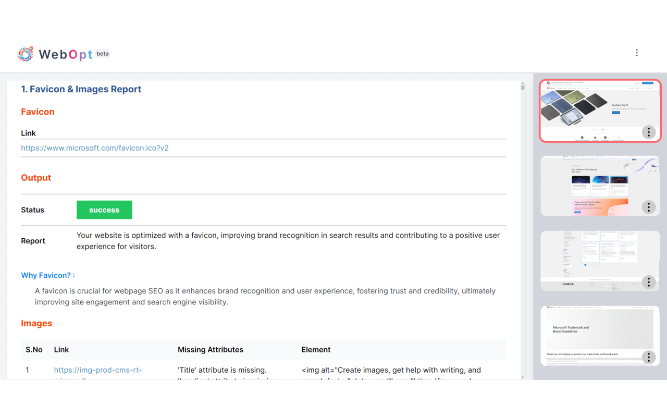Image resolution: width=667 pixels, height=417 pixels.
Task: Open the header three-dot overflow menu
Action: (x=637, y=53)
